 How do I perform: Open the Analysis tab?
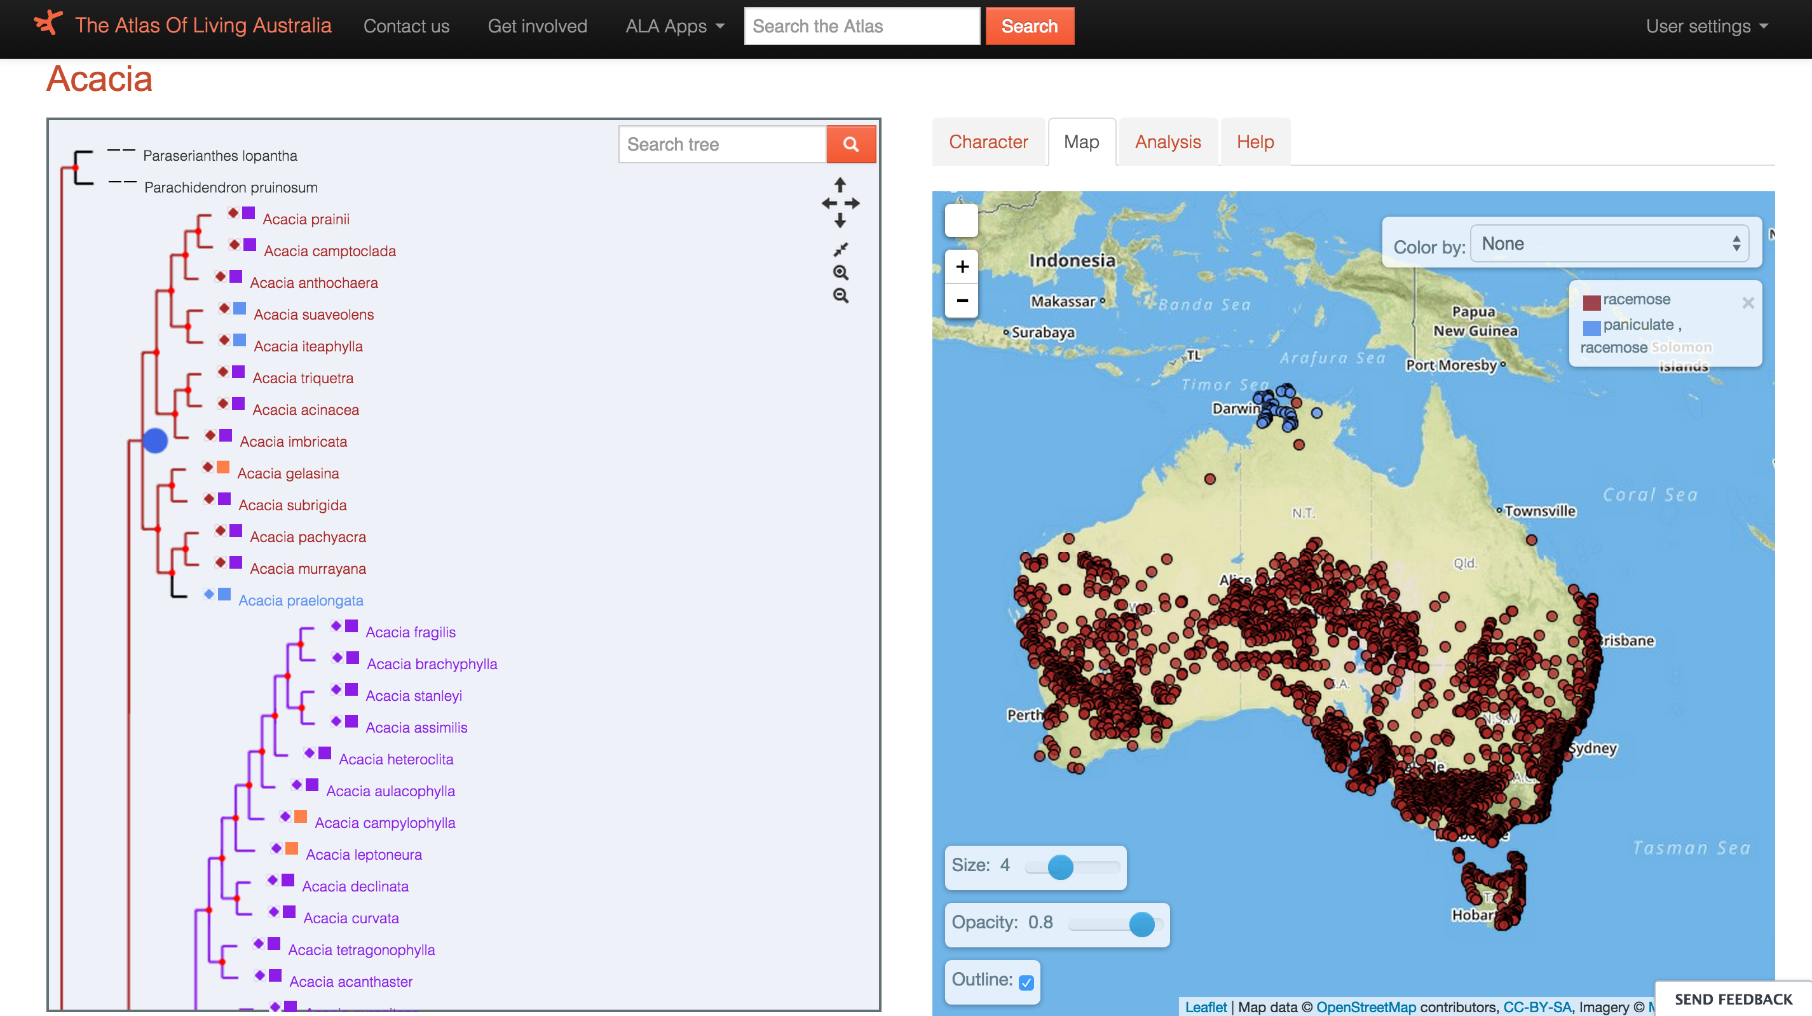click(x=1168, y=142)
